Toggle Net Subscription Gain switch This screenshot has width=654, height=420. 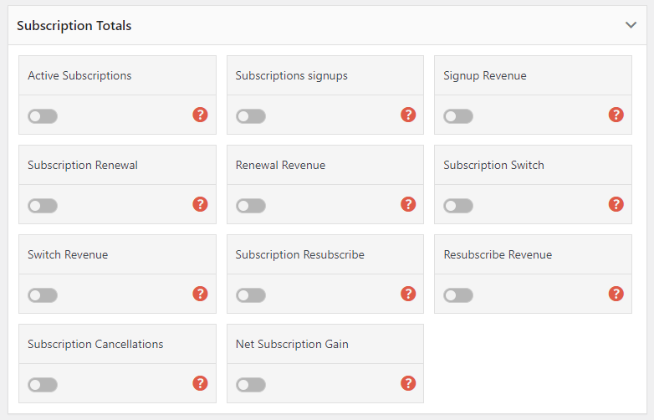tap(251, 385)
